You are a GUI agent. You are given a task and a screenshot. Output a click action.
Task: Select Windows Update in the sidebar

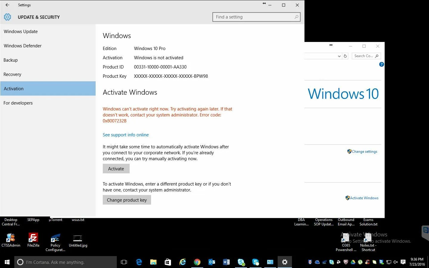point(48,32)
